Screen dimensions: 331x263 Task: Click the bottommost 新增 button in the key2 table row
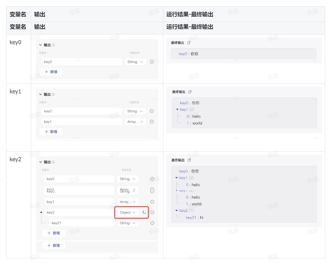point(54,246)
